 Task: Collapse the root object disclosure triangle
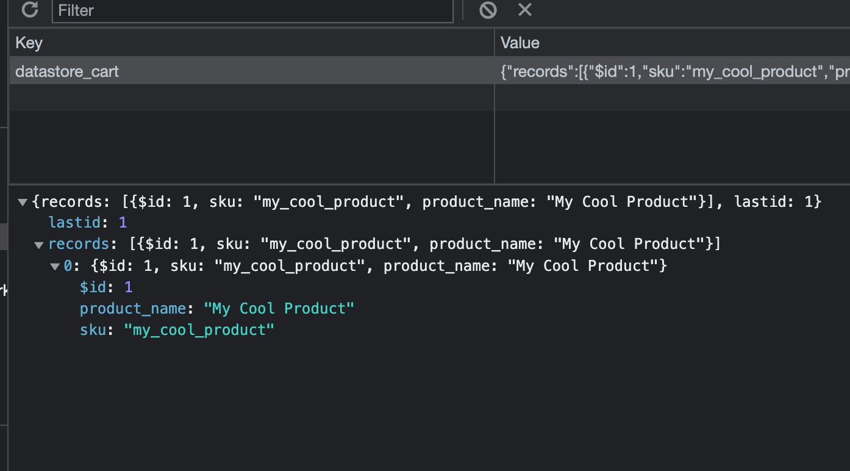(23, 202)
